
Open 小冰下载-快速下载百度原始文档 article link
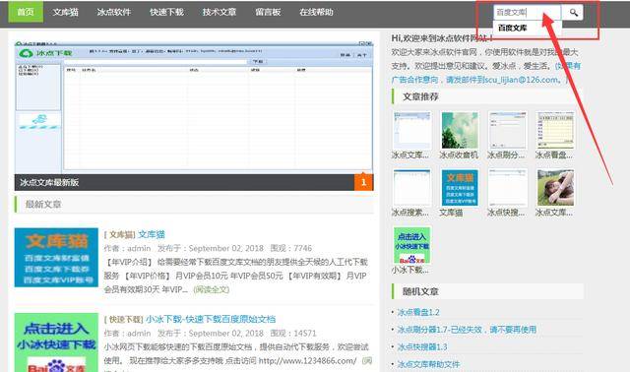point(211,320)
